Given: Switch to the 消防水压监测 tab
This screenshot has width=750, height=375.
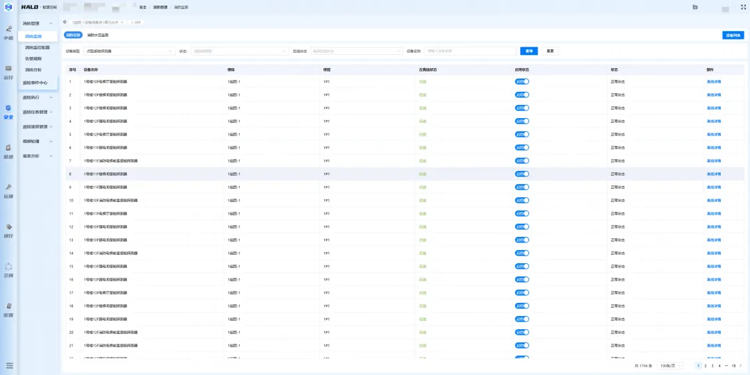Looking at the screenshot, I should (98, 35).
